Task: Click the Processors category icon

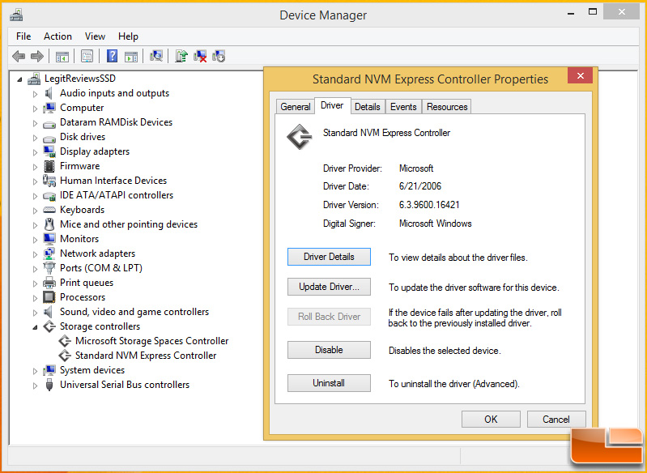Action: [49, 297]
